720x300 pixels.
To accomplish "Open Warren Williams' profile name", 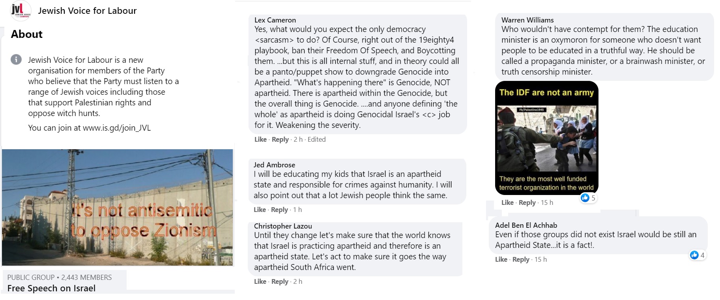I will pyautogui.click(x=527, y=20).
